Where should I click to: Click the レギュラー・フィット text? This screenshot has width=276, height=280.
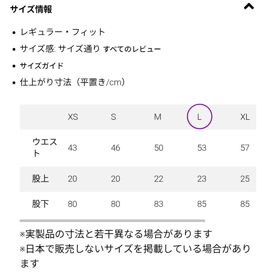pyautogui.click(x=63, y=33)
